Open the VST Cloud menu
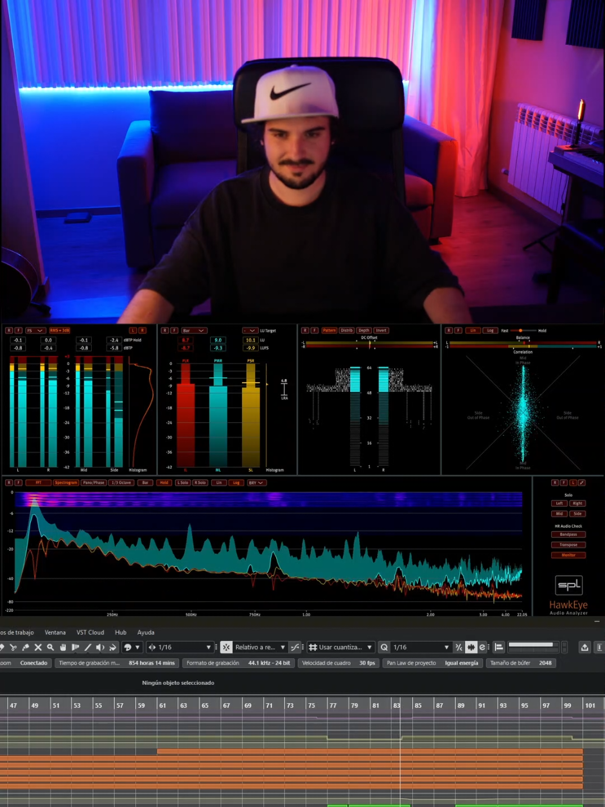 point(90,632)
